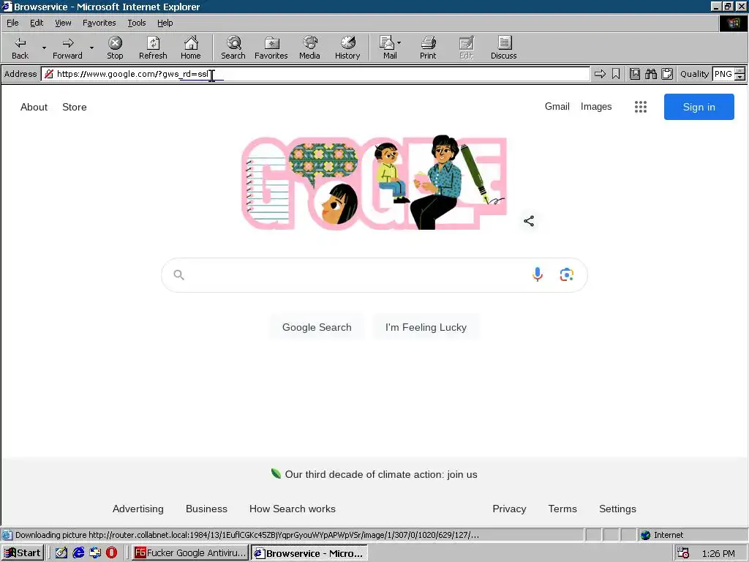Click the third quick launch icon
Screen dimensions: 749x562
coord(95,553)
